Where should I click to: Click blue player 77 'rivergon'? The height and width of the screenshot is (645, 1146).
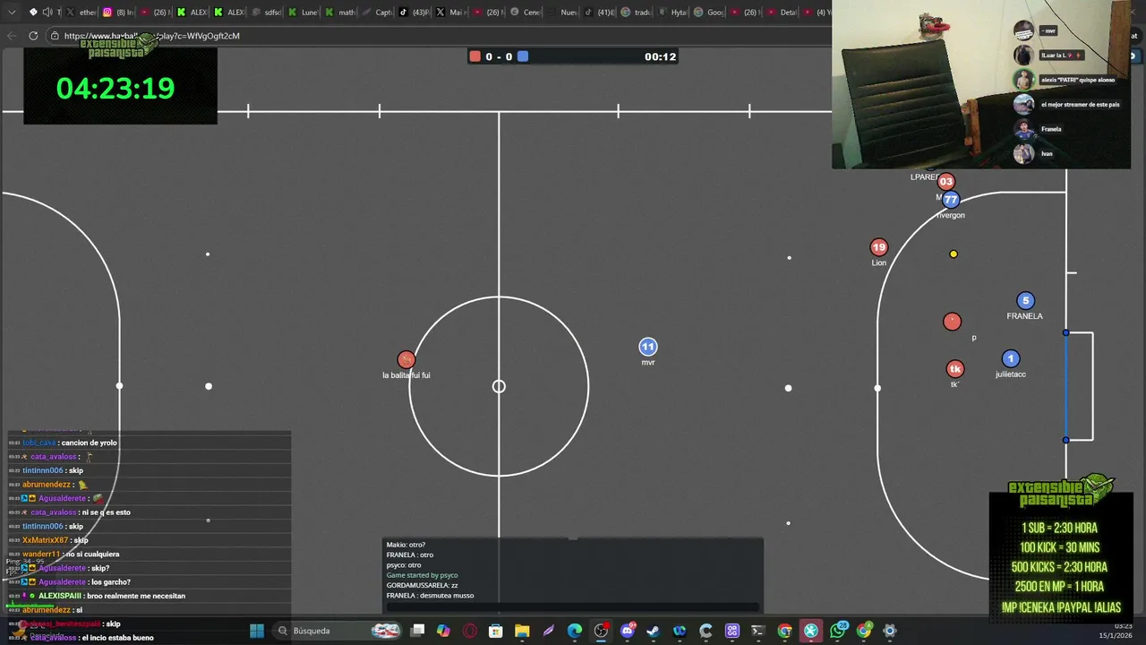tap(951, 200)
